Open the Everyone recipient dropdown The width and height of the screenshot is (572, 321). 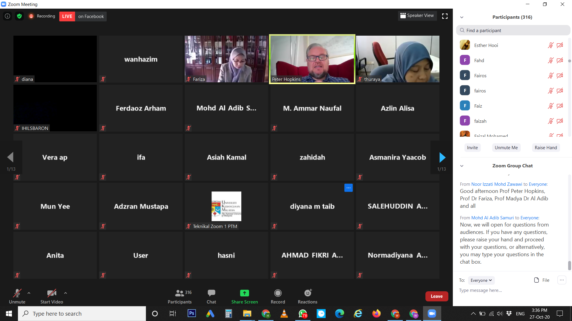(x=481, y=280)
